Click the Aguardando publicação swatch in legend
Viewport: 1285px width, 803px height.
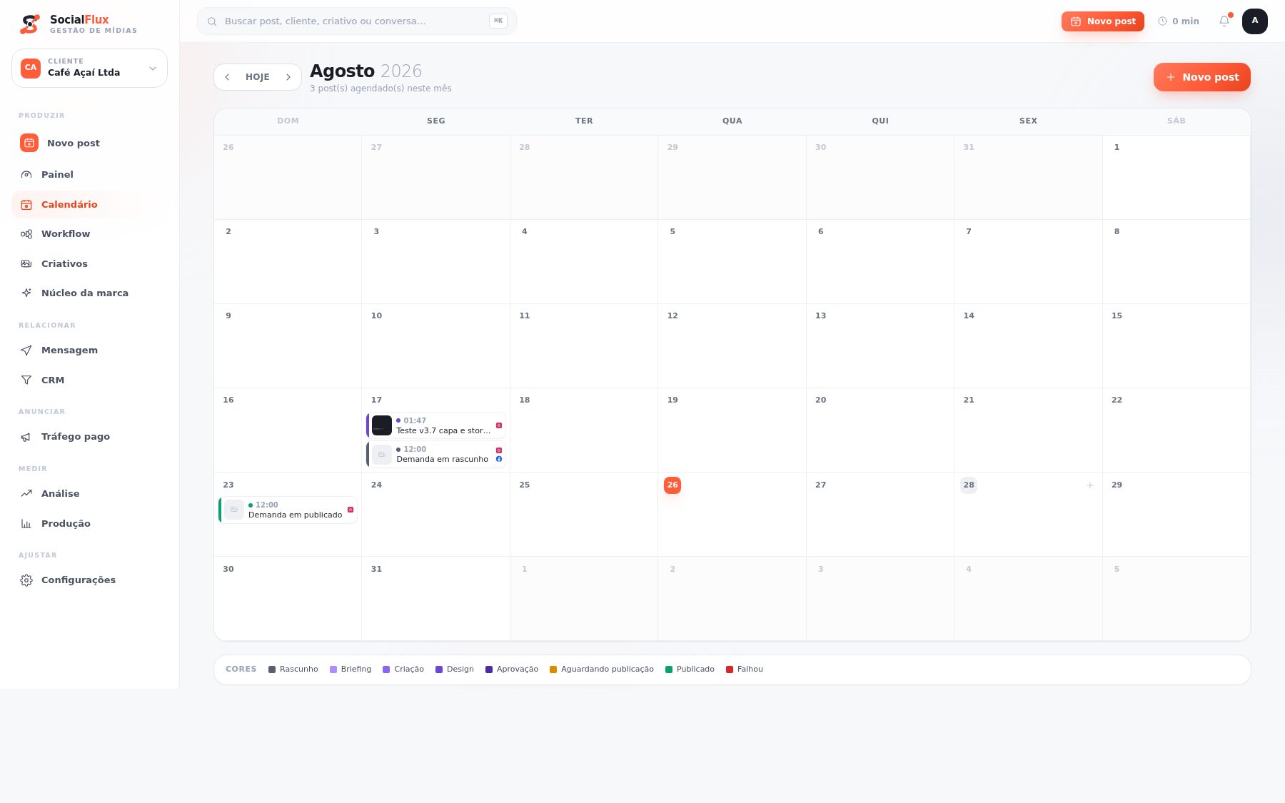click(553, 670)
